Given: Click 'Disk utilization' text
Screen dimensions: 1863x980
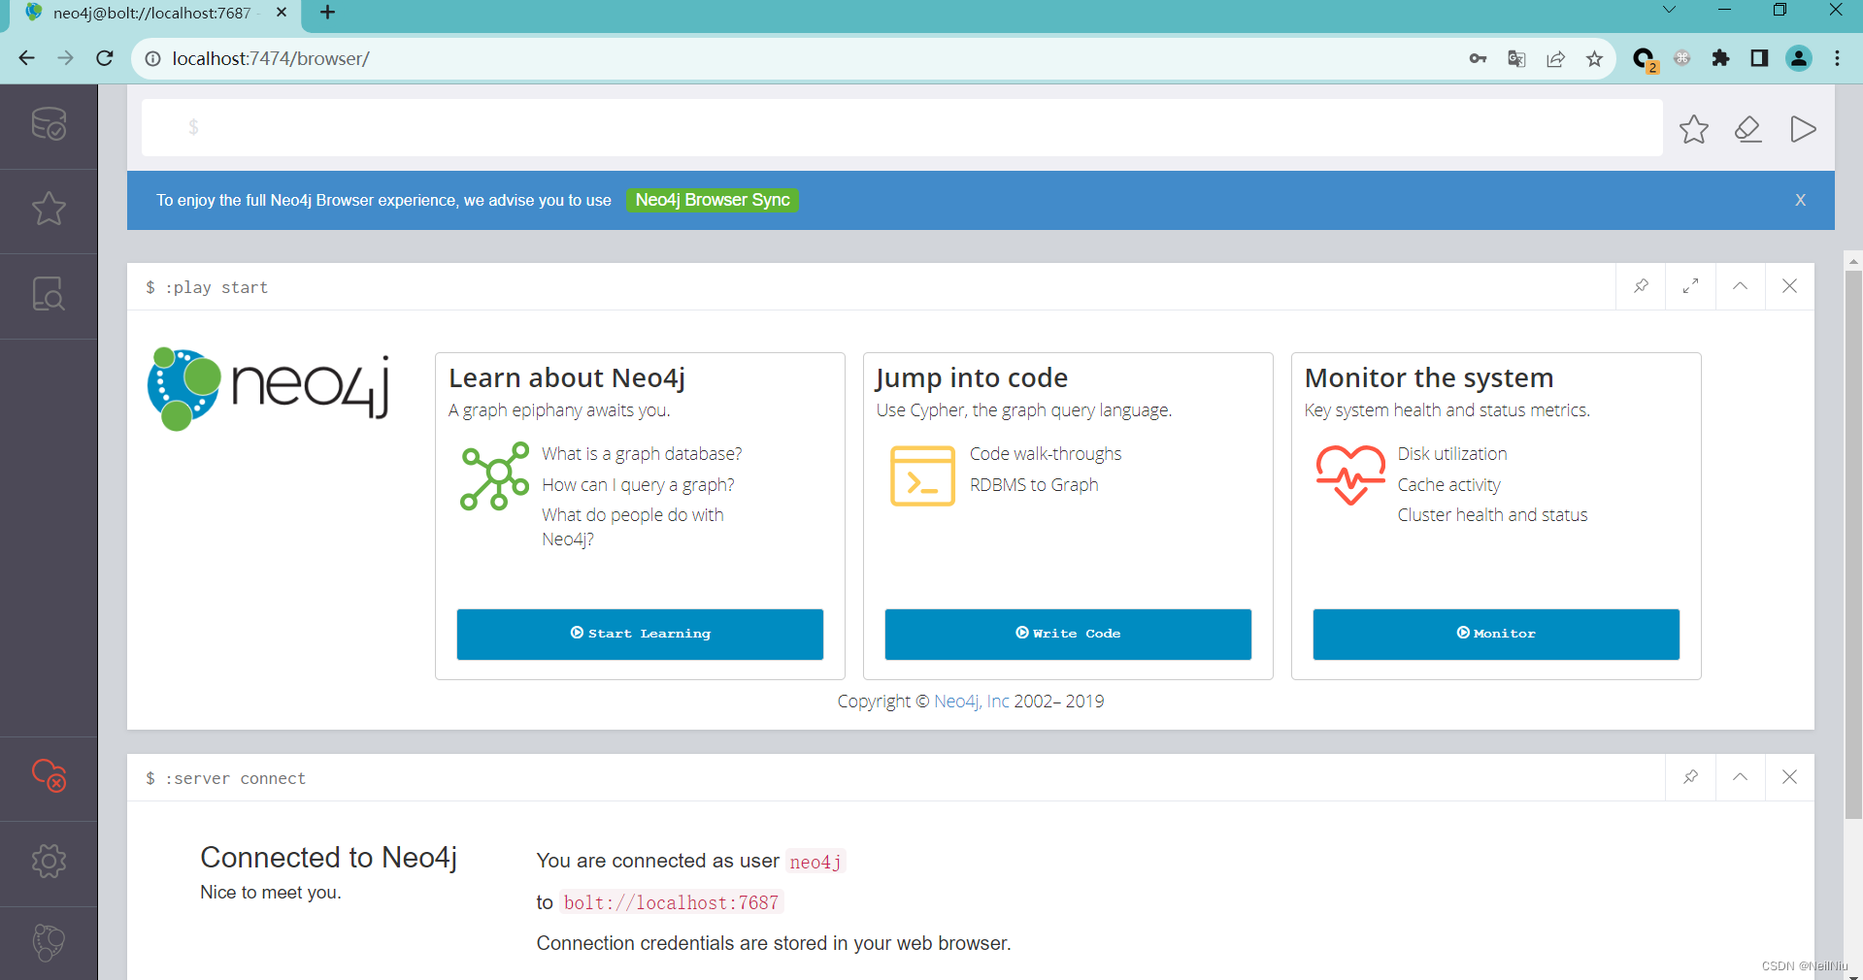Looking at the screenshot, I should pyautogui.click(x=1452, y=454).
